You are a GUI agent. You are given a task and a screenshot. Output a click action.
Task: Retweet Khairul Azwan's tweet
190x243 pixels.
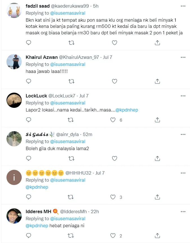pyautogui.click(x=72, y=81)
